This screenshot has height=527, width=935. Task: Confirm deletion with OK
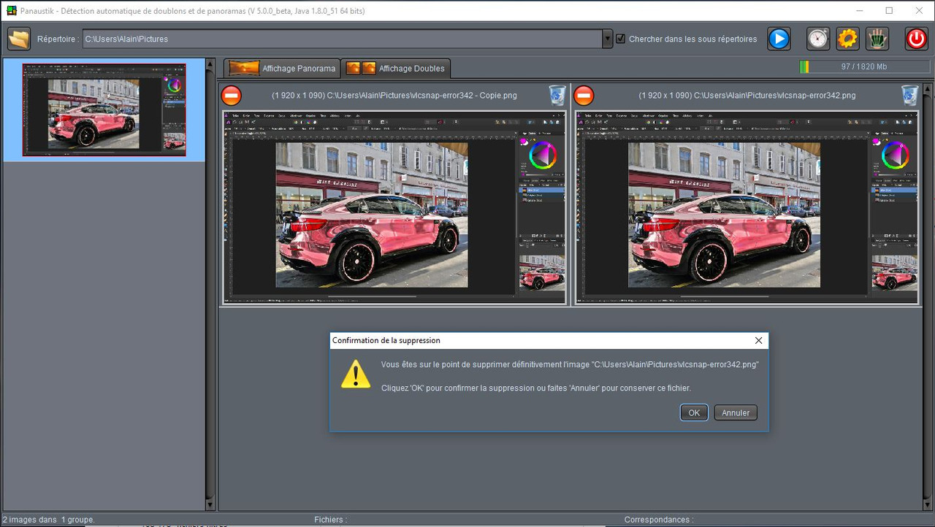(692, 412)
